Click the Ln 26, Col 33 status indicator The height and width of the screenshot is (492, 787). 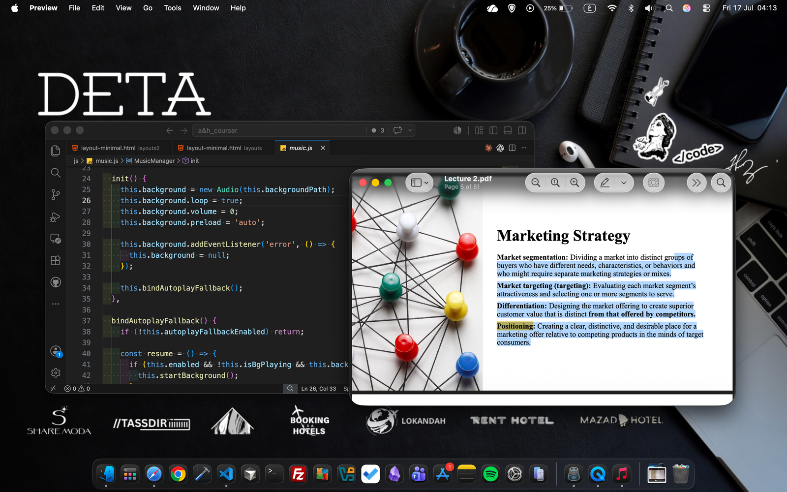tap(319, 389)
